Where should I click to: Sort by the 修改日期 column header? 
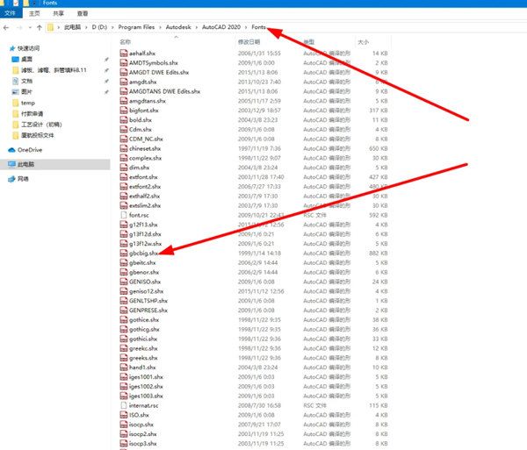pyautogui.click(x=249, y=42)
